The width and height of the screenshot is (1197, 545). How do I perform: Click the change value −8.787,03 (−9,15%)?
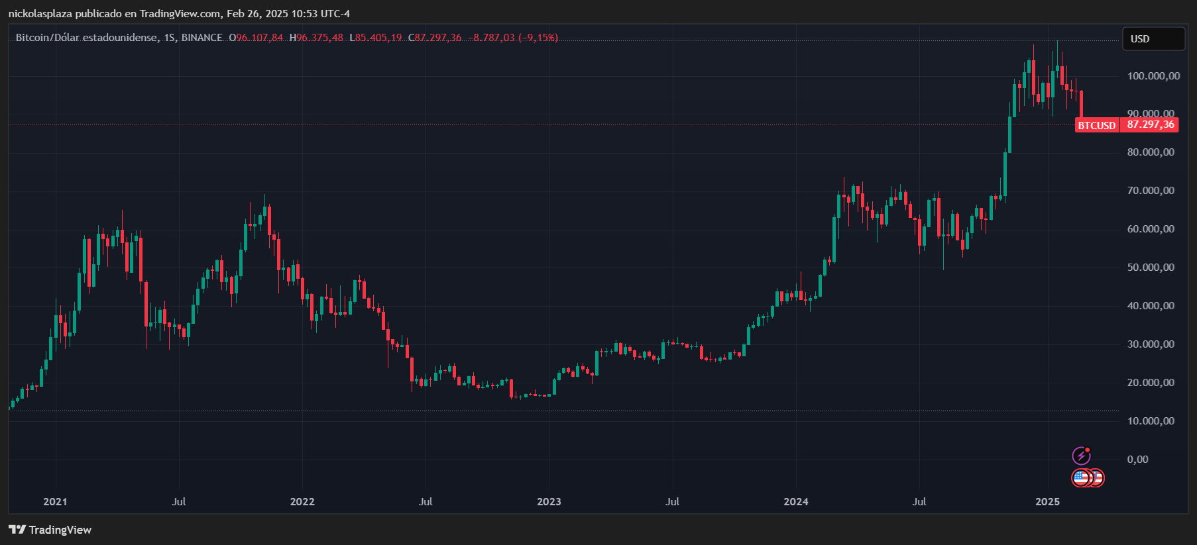tap(514, 38)
